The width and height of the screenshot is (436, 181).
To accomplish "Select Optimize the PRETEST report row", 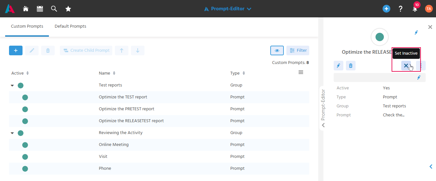I will [x=159, y=109].
